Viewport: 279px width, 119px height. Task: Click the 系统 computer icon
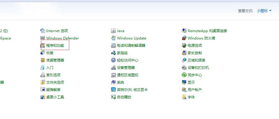(113, 82)
